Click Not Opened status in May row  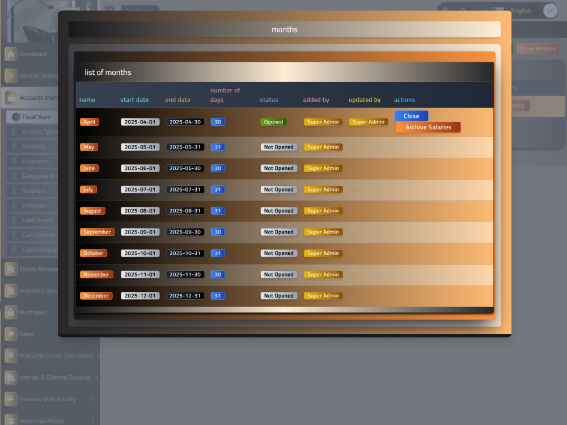click(x=279, y=147)
